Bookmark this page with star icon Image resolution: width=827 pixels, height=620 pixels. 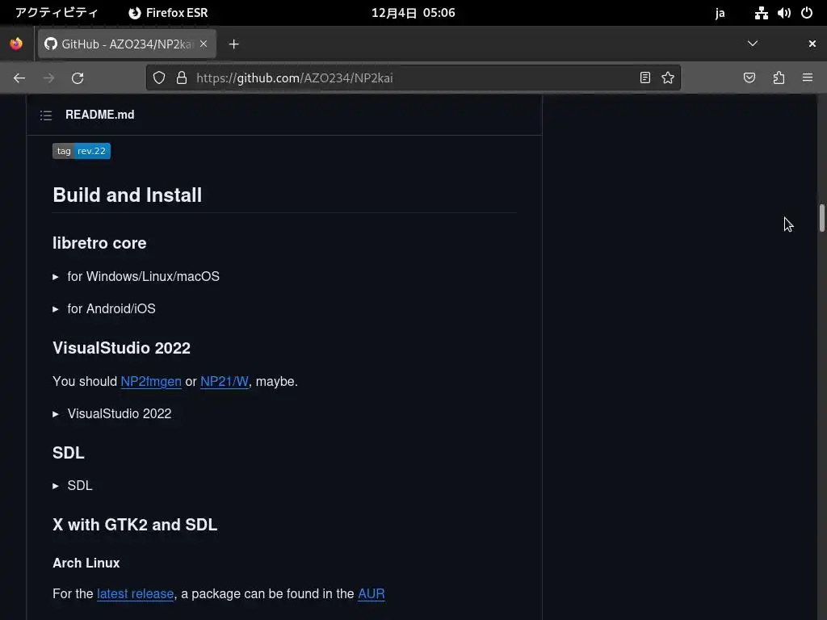(x=668, y=78)
